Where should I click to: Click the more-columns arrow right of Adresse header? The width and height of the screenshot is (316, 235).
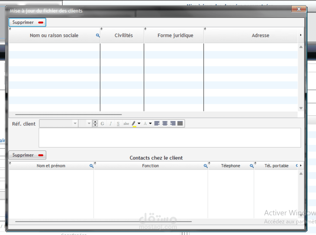pyautogui.click(x=301, y=35)
